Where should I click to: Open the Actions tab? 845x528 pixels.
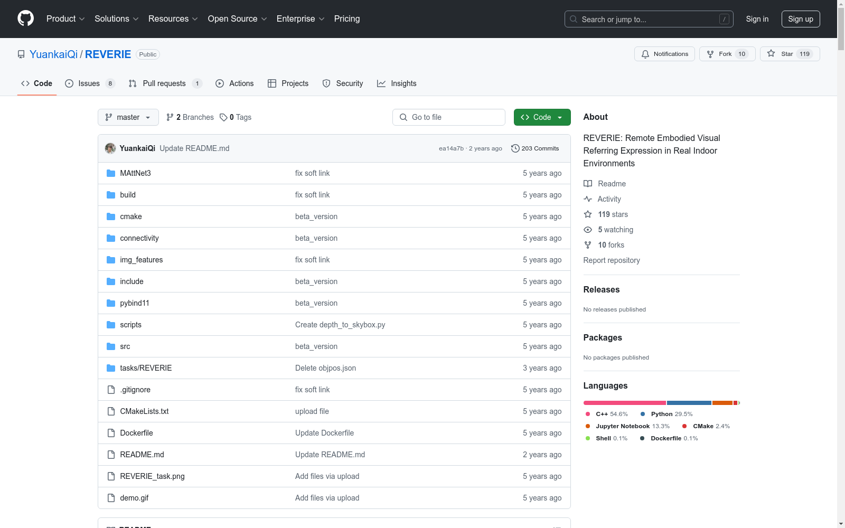pos(234,83)
